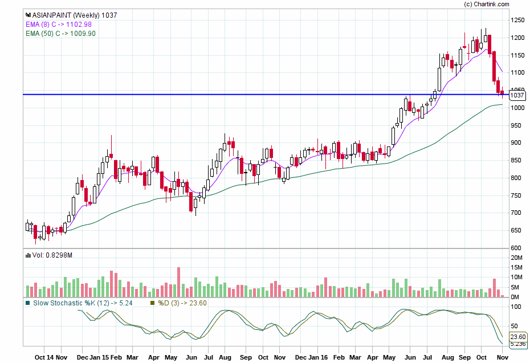Click the 1100 price axis label
Image resolution: width=530 pixels, height=363 pixels.
pyautogui.click(x=517, y=73)
